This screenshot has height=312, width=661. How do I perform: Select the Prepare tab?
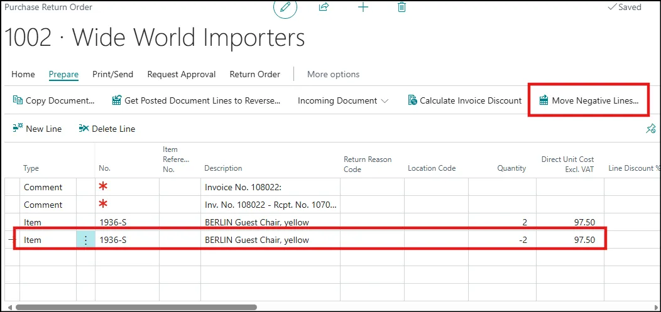coord(63,74)
